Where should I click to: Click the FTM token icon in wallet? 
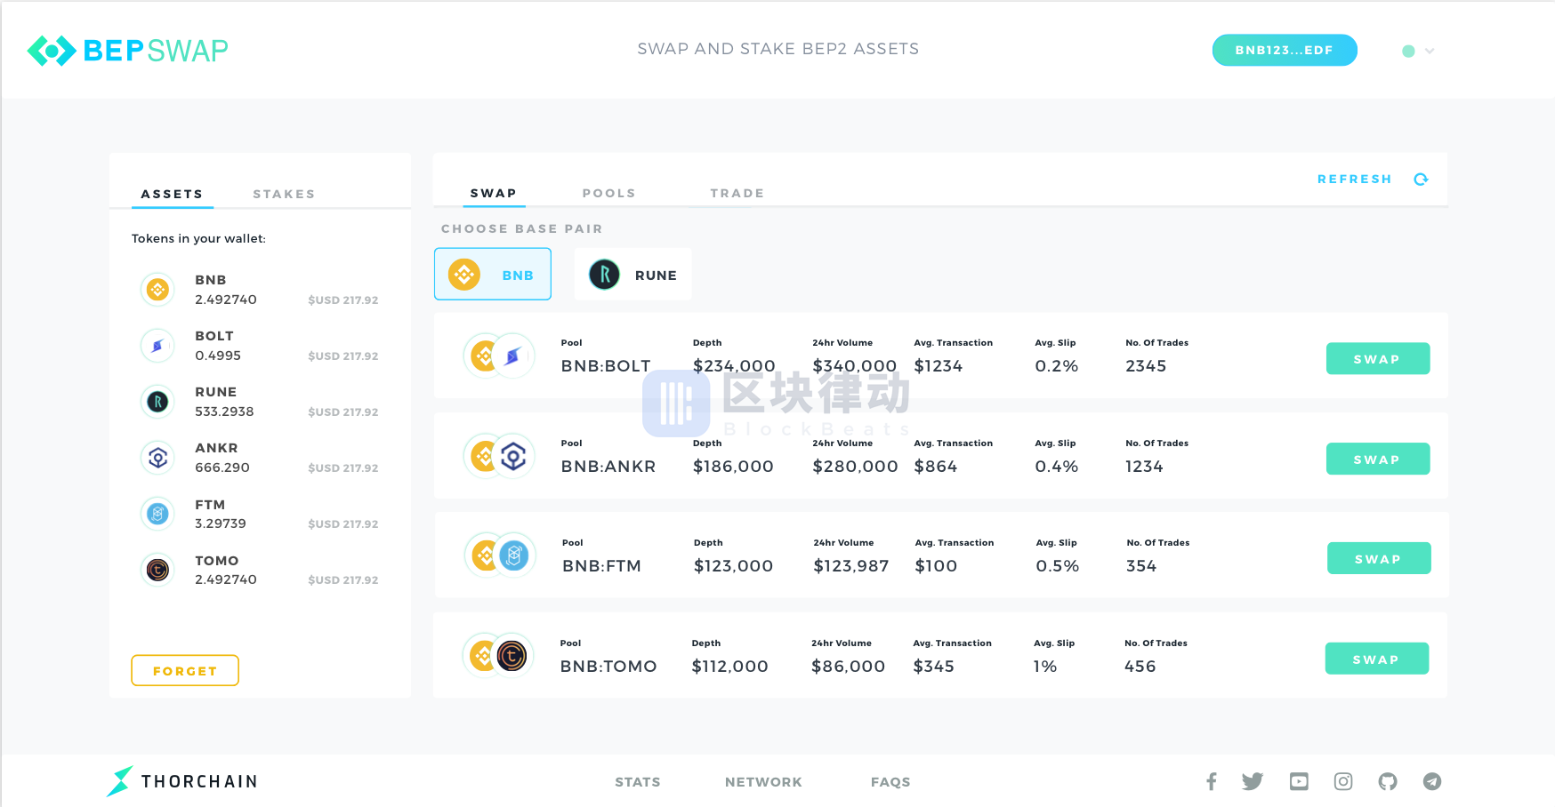[x=157, y=513]
